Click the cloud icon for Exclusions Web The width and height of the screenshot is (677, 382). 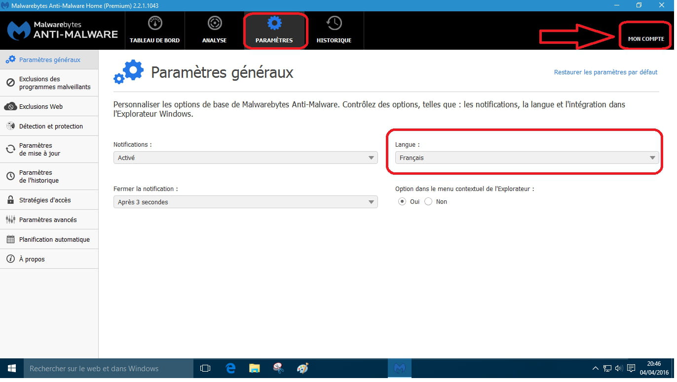tap(10, 107)
